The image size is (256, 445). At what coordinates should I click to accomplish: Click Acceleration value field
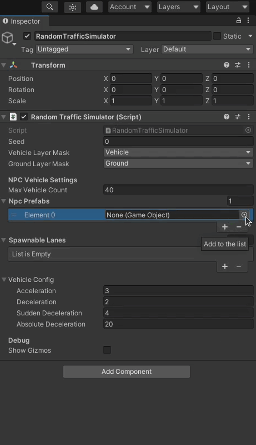point(178,290)
